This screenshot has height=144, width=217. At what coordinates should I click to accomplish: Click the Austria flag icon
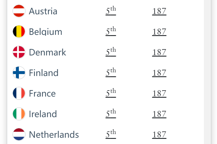point(19,11)
